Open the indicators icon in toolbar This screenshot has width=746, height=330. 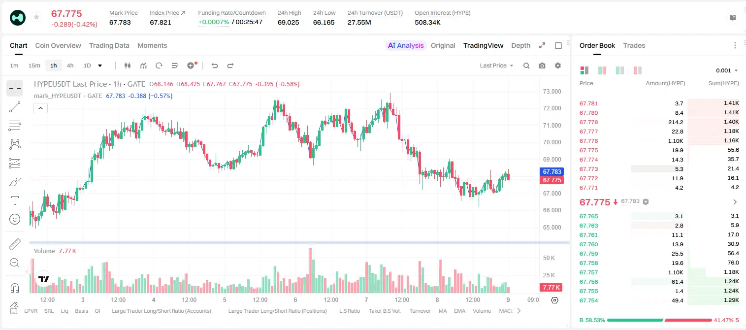click(143, 66)
